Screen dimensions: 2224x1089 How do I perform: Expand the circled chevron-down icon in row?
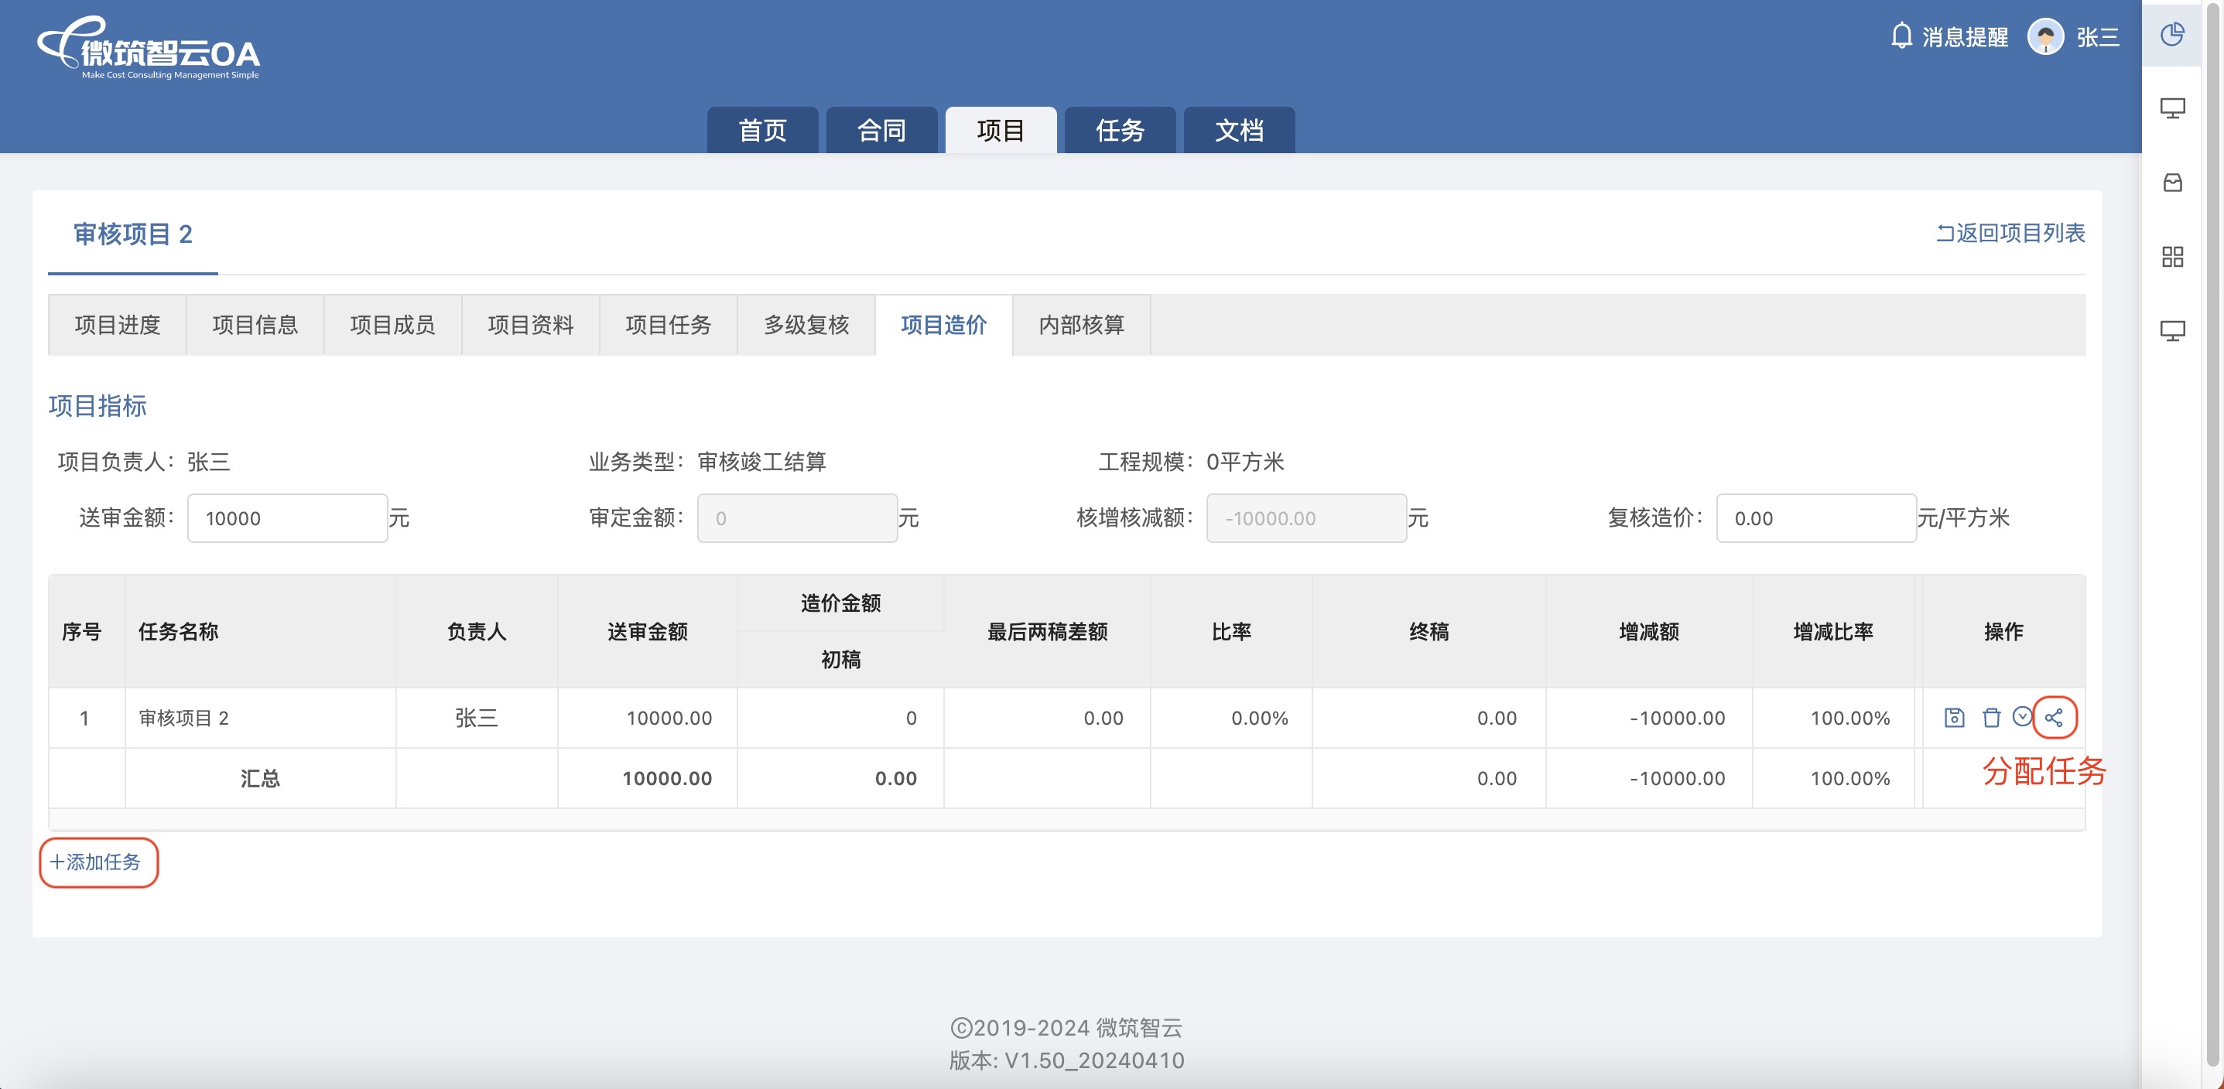click(x=2022, y=716)
